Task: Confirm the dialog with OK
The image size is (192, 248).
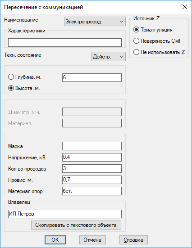Action: (x=55, y=240)
